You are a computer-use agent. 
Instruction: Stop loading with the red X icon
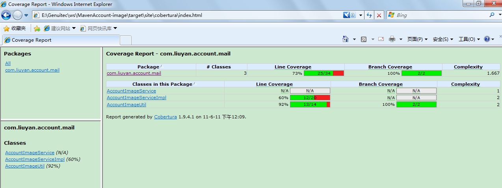(x=379, y=15)
